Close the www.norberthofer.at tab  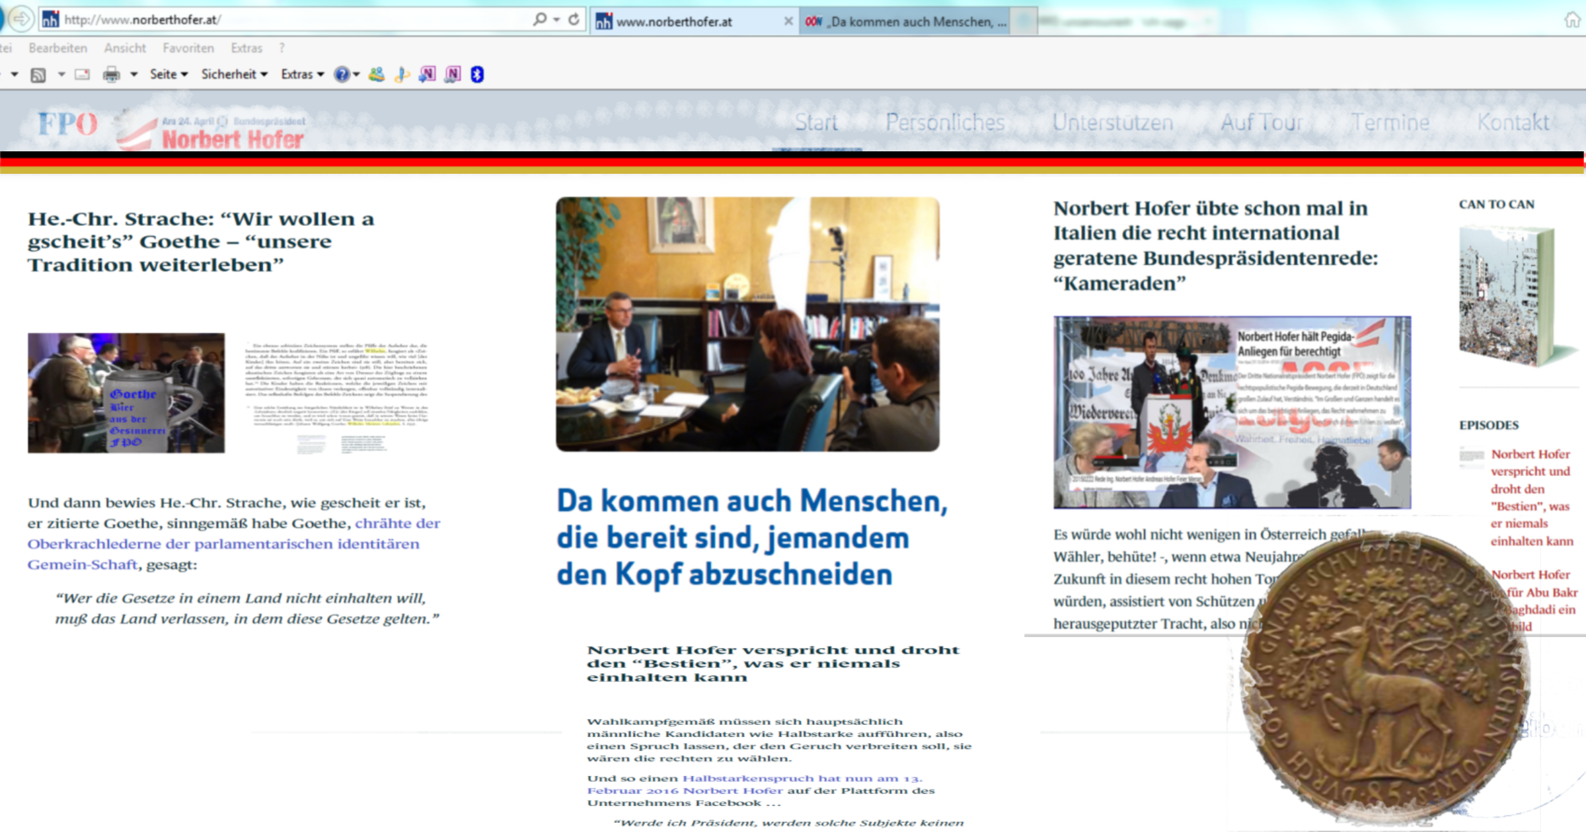[x=788, y=21]
